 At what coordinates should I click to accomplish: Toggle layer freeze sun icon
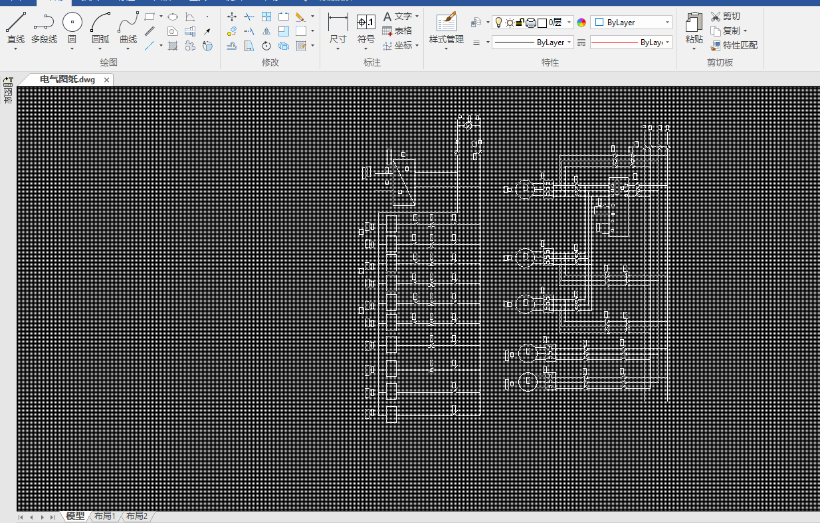point(509,23)
